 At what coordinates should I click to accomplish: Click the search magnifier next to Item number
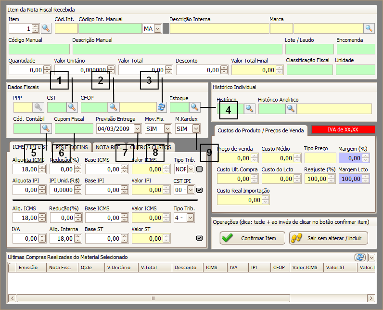46,28
